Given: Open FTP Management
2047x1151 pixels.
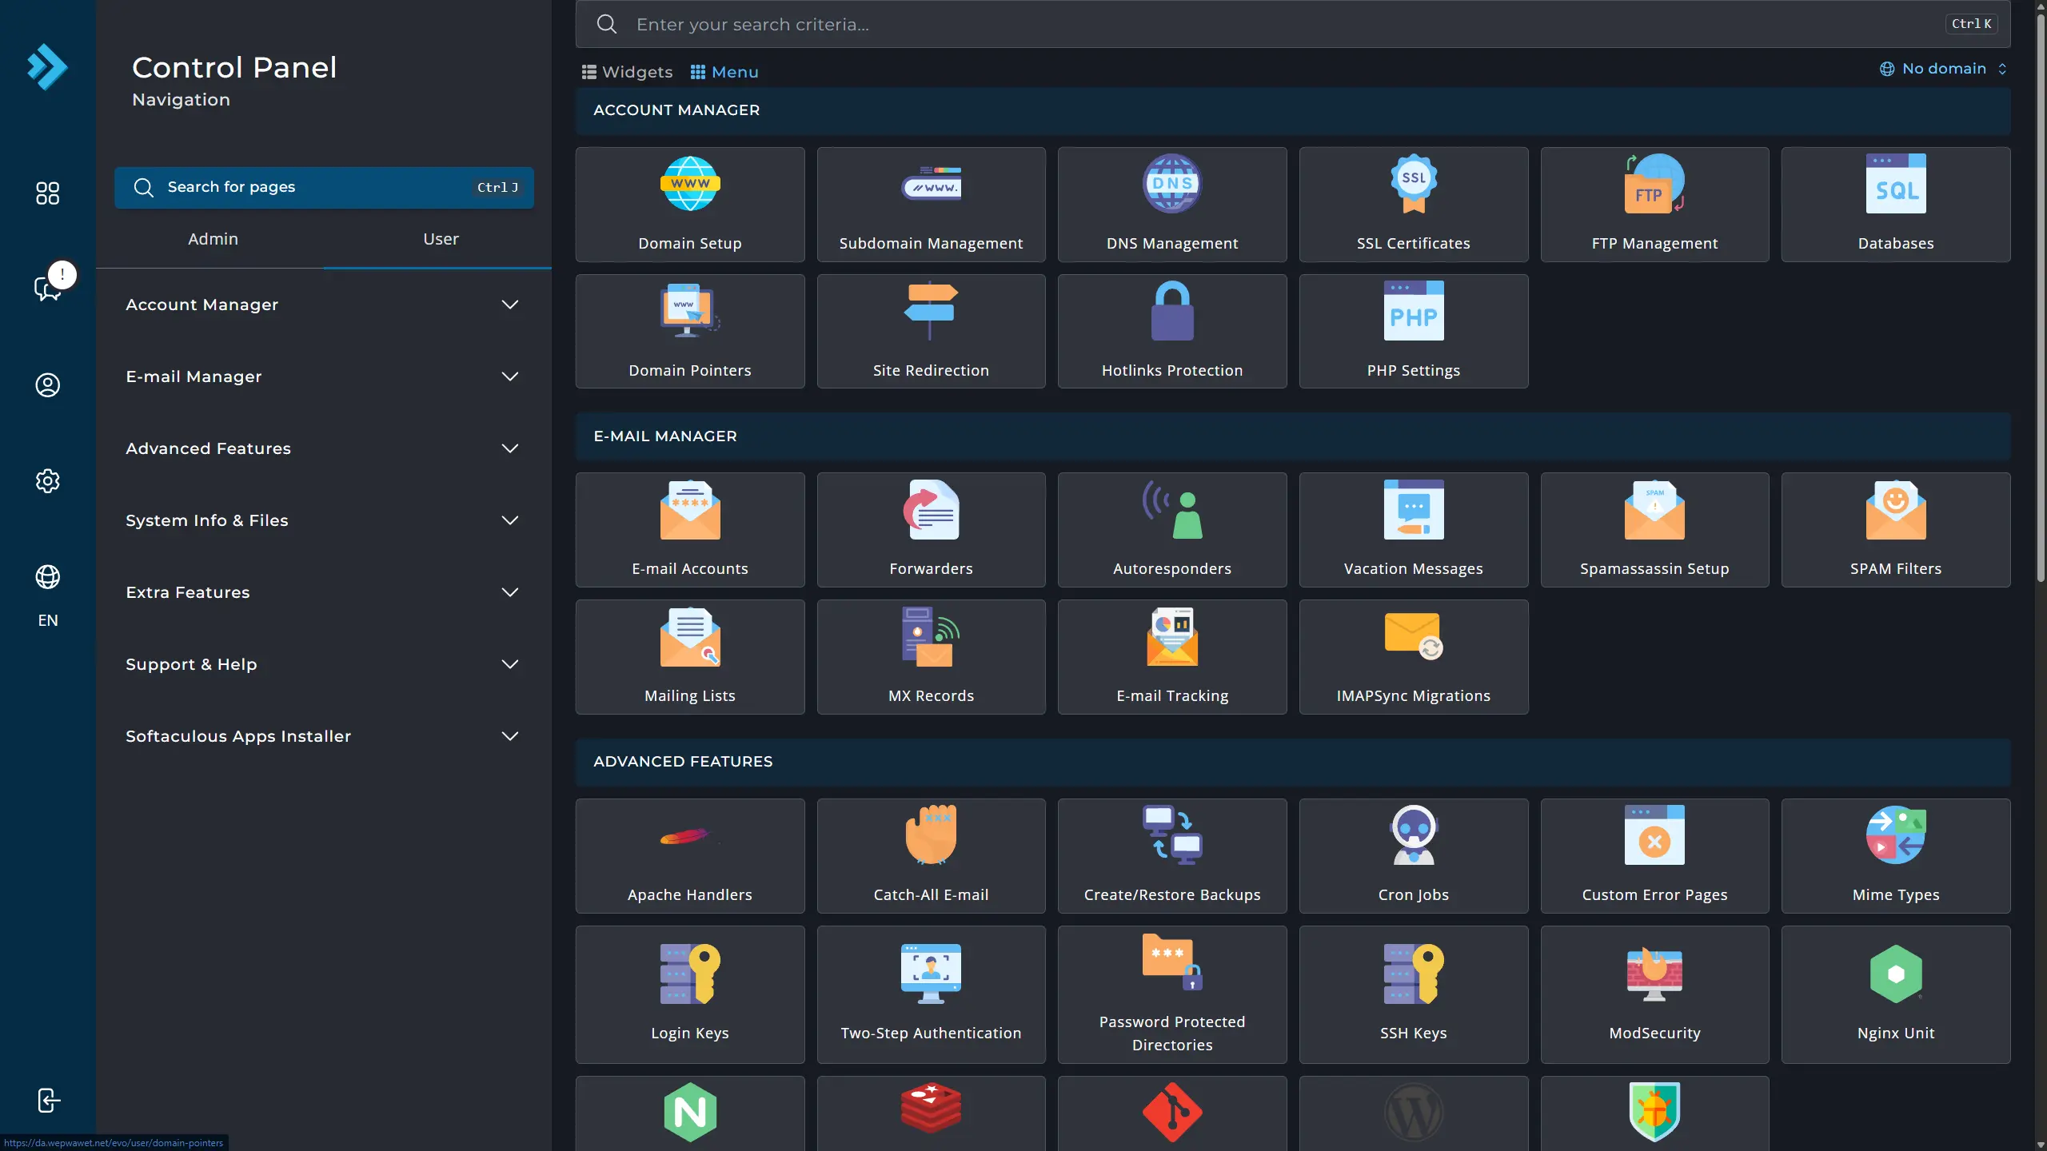Looking at the screenshot, I should [x=1654, y=204].
